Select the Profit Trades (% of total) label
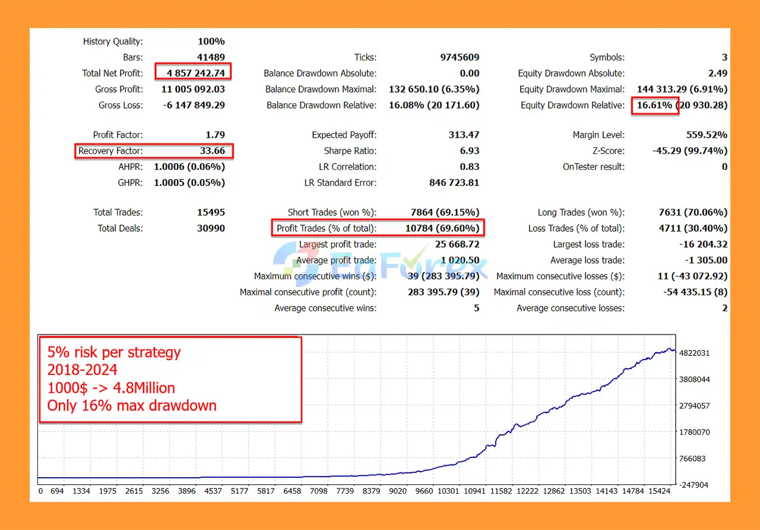Image resolution: width=760 pixels, height=530 pixels. point(326,229)
